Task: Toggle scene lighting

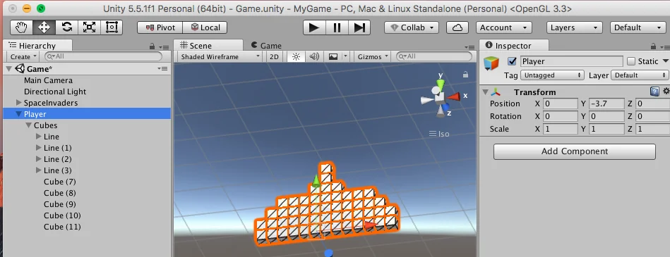Action: [296, 57]
